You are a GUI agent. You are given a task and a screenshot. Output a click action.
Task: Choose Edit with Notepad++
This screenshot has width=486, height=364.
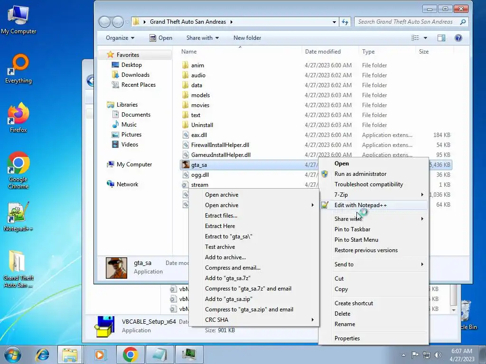(374, 205)
